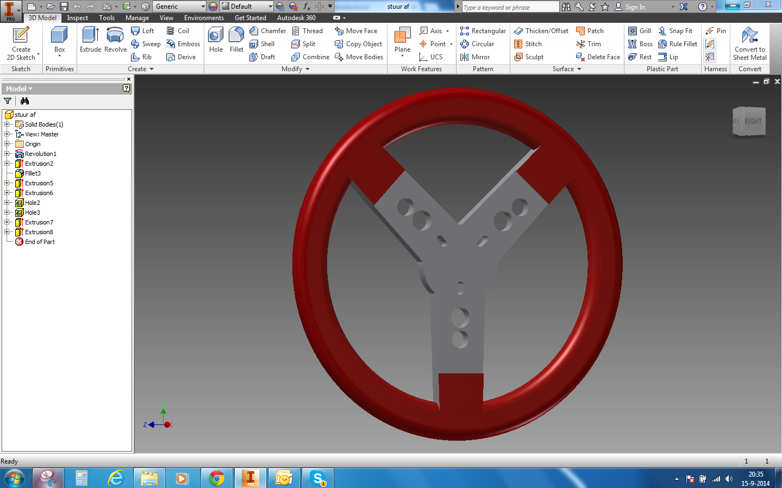Viewport: 782px width, 488px height.
Task: Open the browser Find binoculars icon
Action: click(24, 101)
